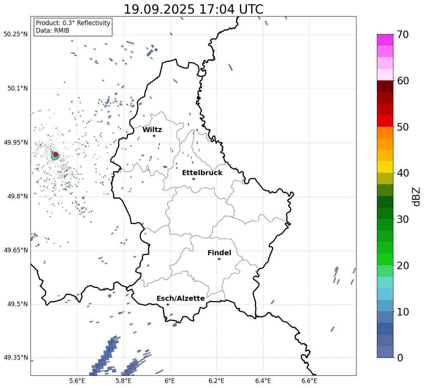
Task: Click the Esch/Alzette station cross marker
Action: tap(168, 304)
